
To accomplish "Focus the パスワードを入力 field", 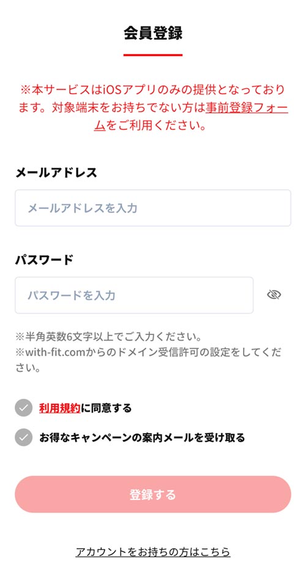I will pos(134,295).
